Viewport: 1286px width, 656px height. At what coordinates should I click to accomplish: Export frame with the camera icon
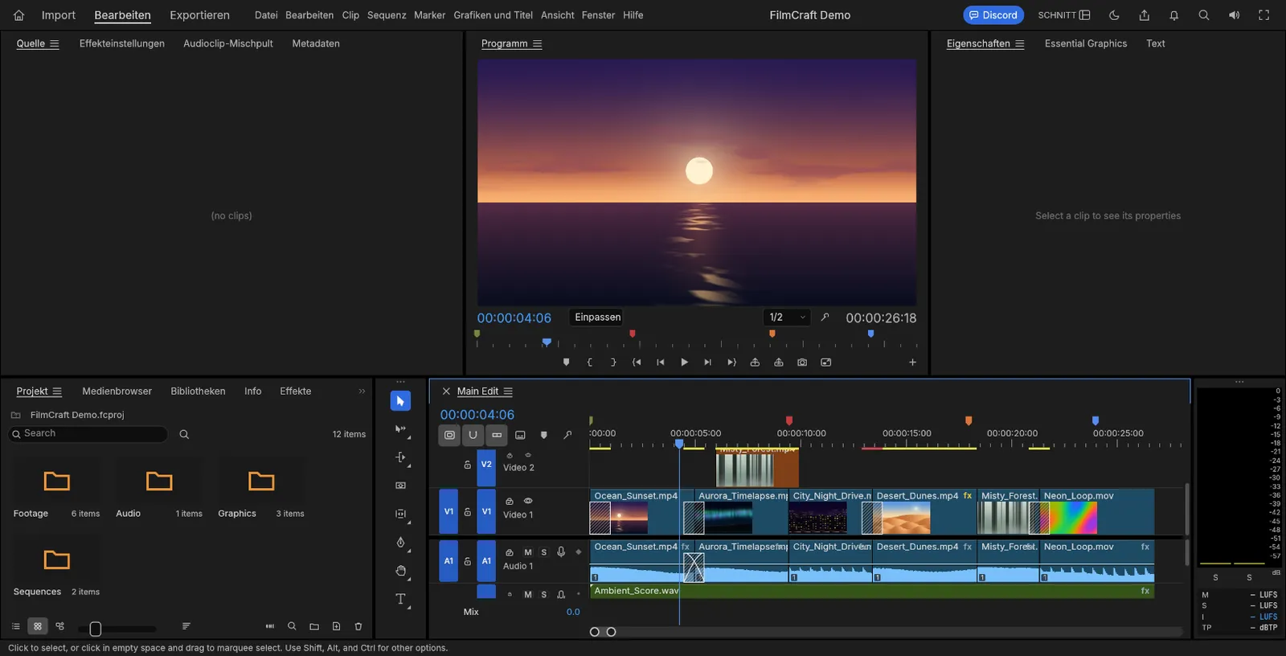802,363
